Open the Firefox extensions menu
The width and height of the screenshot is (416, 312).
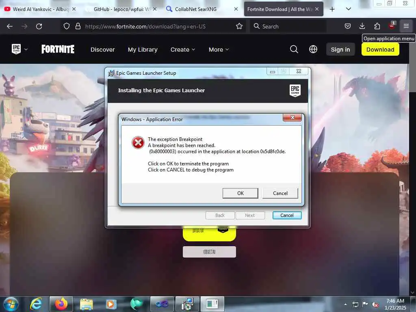pos(377,26)
